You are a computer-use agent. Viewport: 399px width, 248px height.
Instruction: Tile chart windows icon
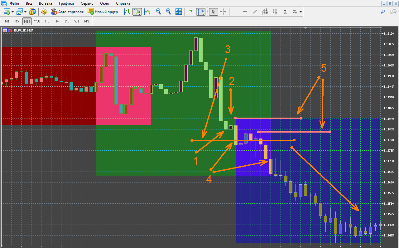point(179,12)
